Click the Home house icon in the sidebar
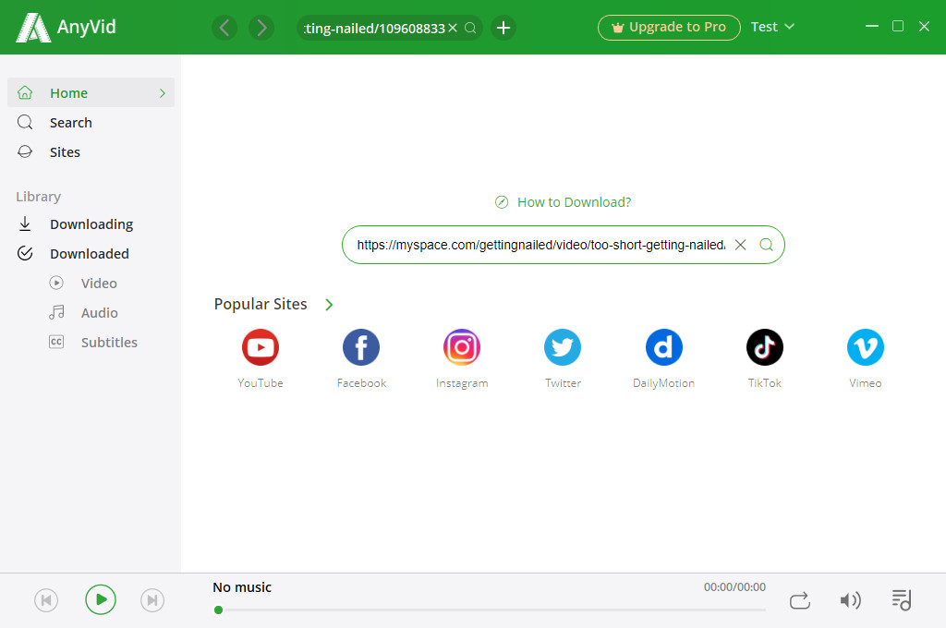Image resolution: width=946 pixels, height=628 pixels. pos(25,93)
